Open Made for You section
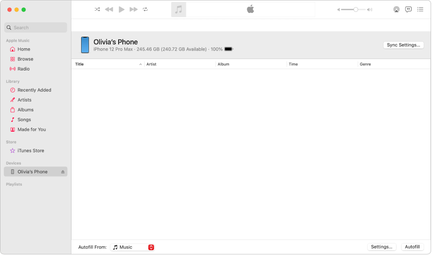This screenshot has height=256, width=432. [x=36, y=129]
